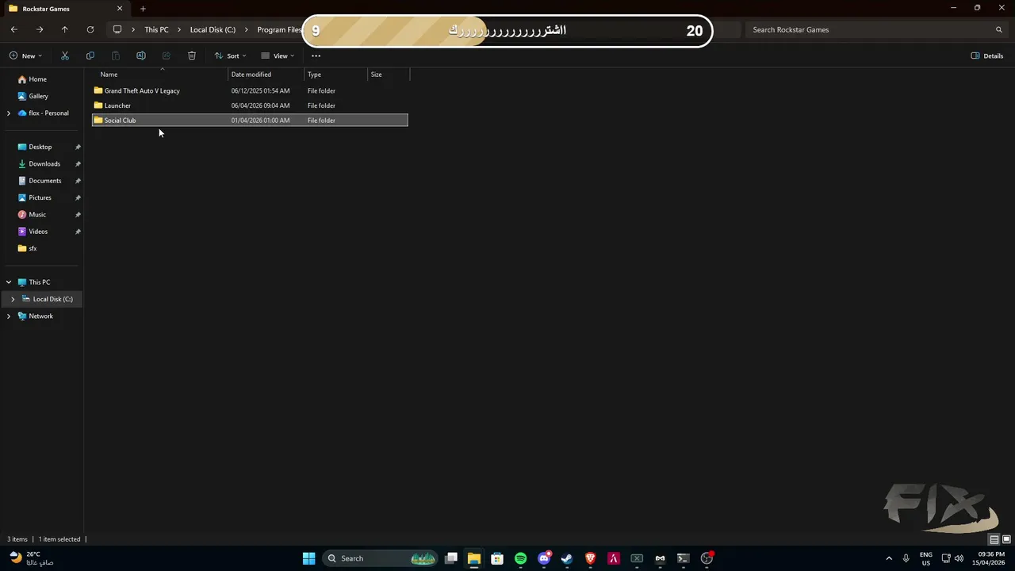Screen dimensions: 1015x571
Task: Open the View dropdown
Action: coord(278,56)
